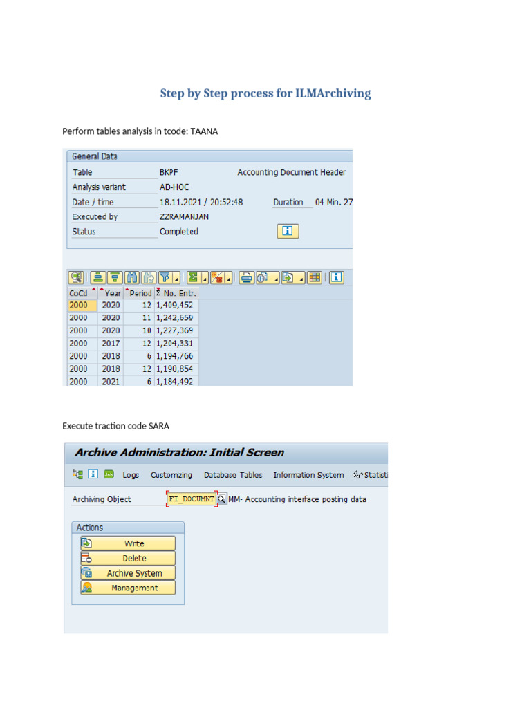
Task: Open the search help next to FI_DOCUMNT
Action: coord(222,499)
